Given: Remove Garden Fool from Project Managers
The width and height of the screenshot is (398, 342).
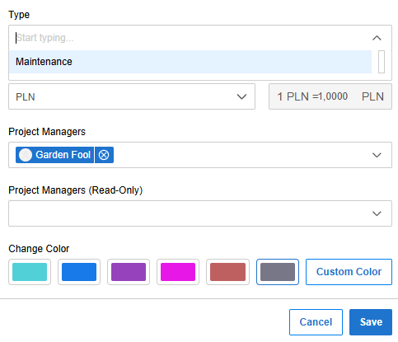Looking at the screenshot, I should 104,155.
